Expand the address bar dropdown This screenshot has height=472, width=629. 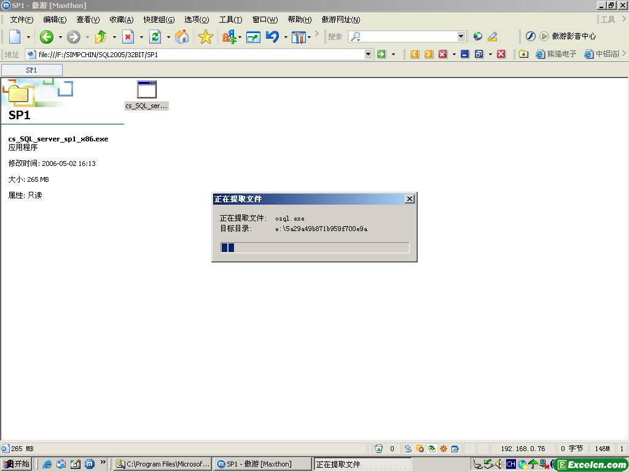click(369, 54)
